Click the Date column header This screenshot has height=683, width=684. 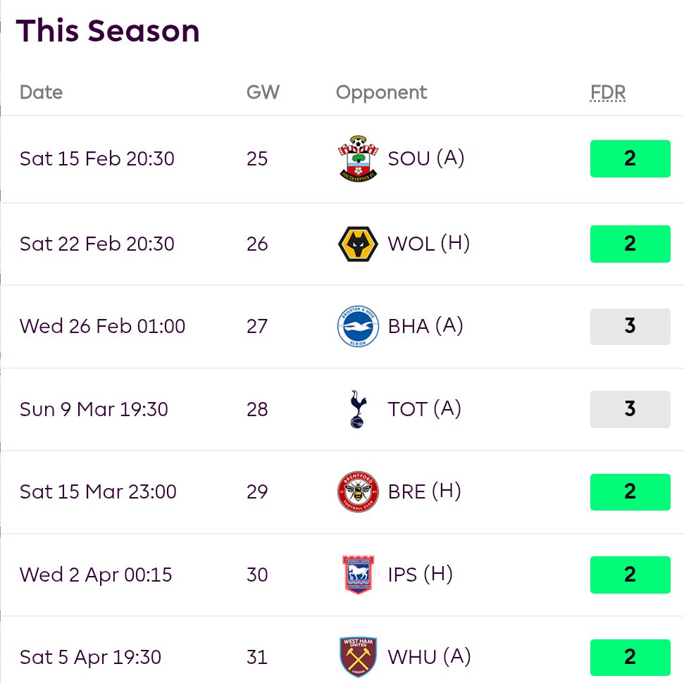click(41, 92)
